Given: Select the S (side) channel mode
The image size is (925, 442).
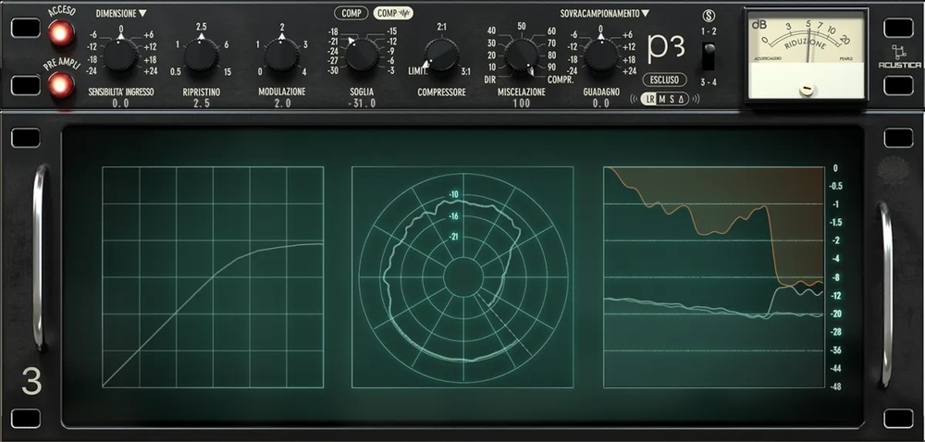Looking at the screenshot, I should pyautogui.click(x=672, y=100).
